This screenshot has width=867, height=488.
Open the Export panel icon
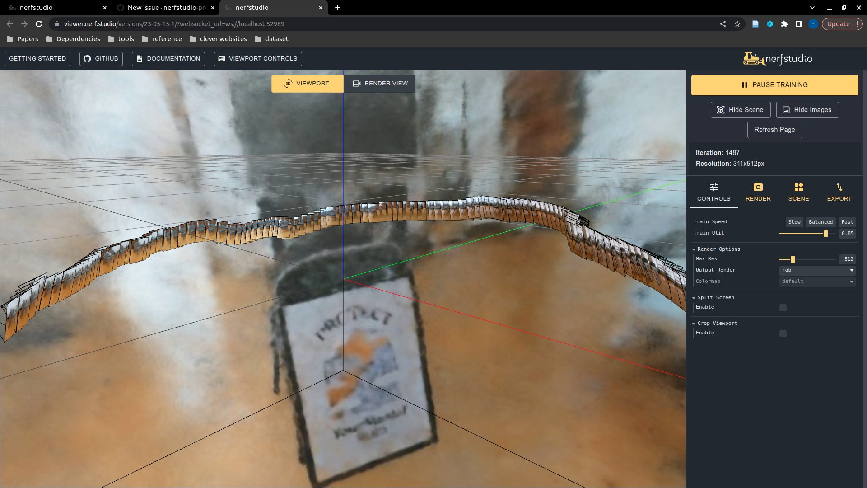pos(839,187)
